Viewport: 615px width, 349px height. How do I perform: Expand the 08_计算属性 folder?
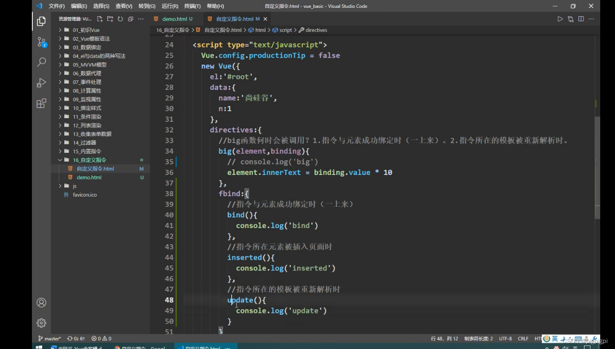[100, 91]
